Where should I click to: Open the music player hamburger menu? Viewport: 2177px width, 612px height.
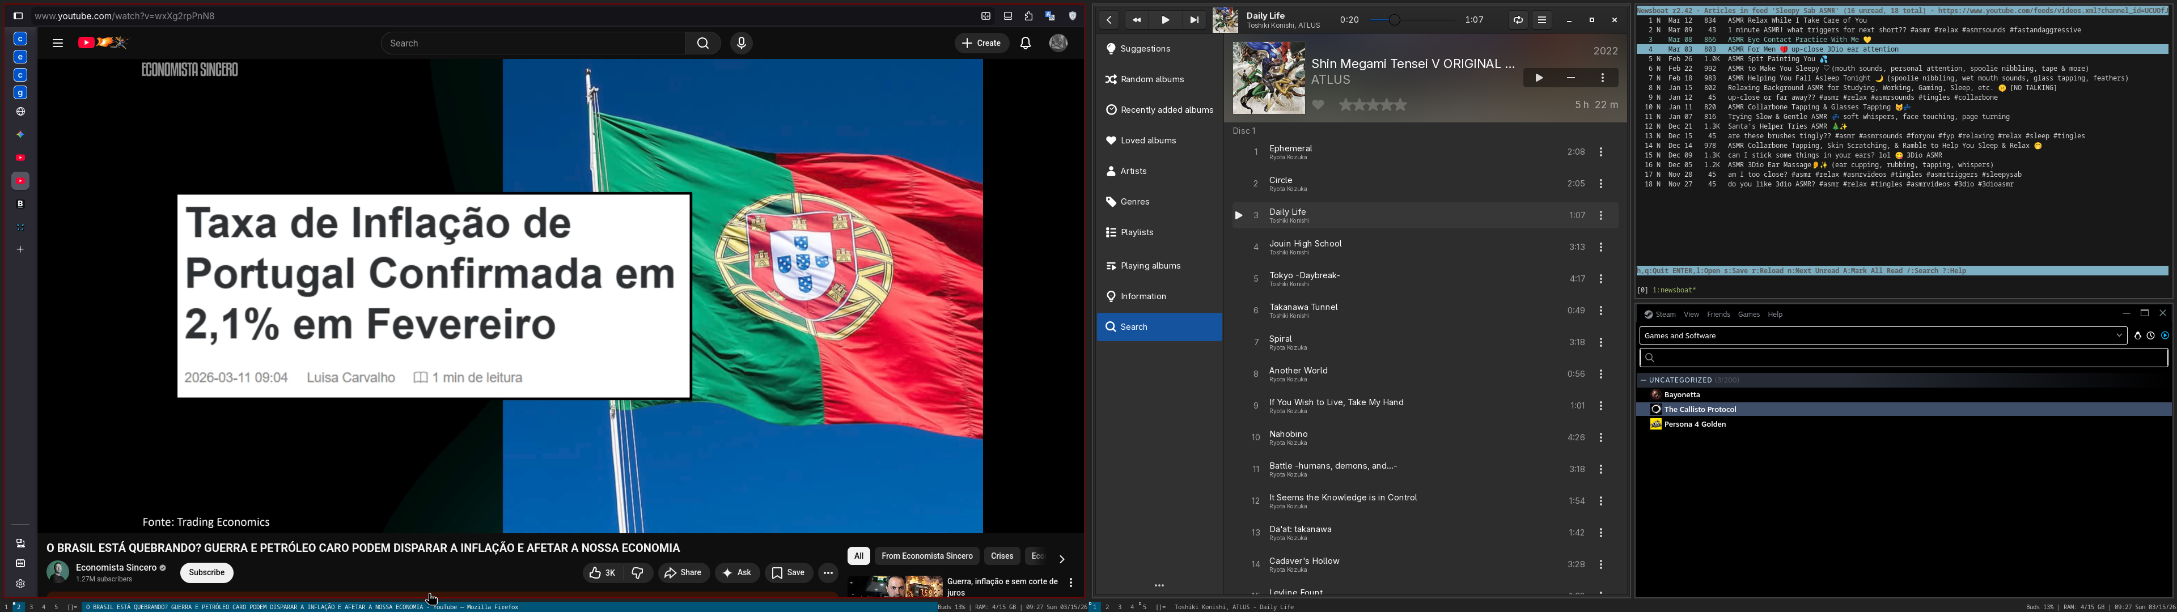[x=1542, y=20]
